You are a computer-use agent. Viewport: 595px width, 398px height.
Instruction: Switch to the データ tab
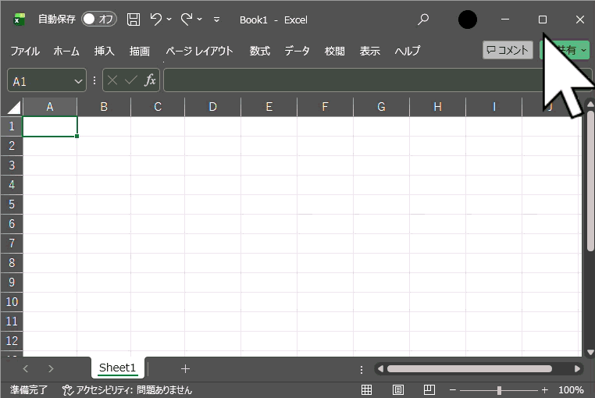coord(297,51)
